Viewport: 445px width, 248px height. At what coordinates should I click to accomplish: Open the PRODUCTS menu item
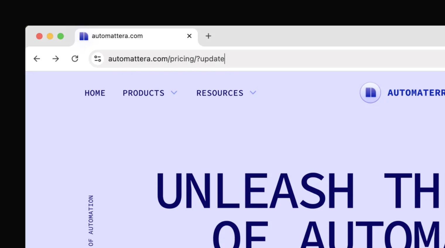143,93
